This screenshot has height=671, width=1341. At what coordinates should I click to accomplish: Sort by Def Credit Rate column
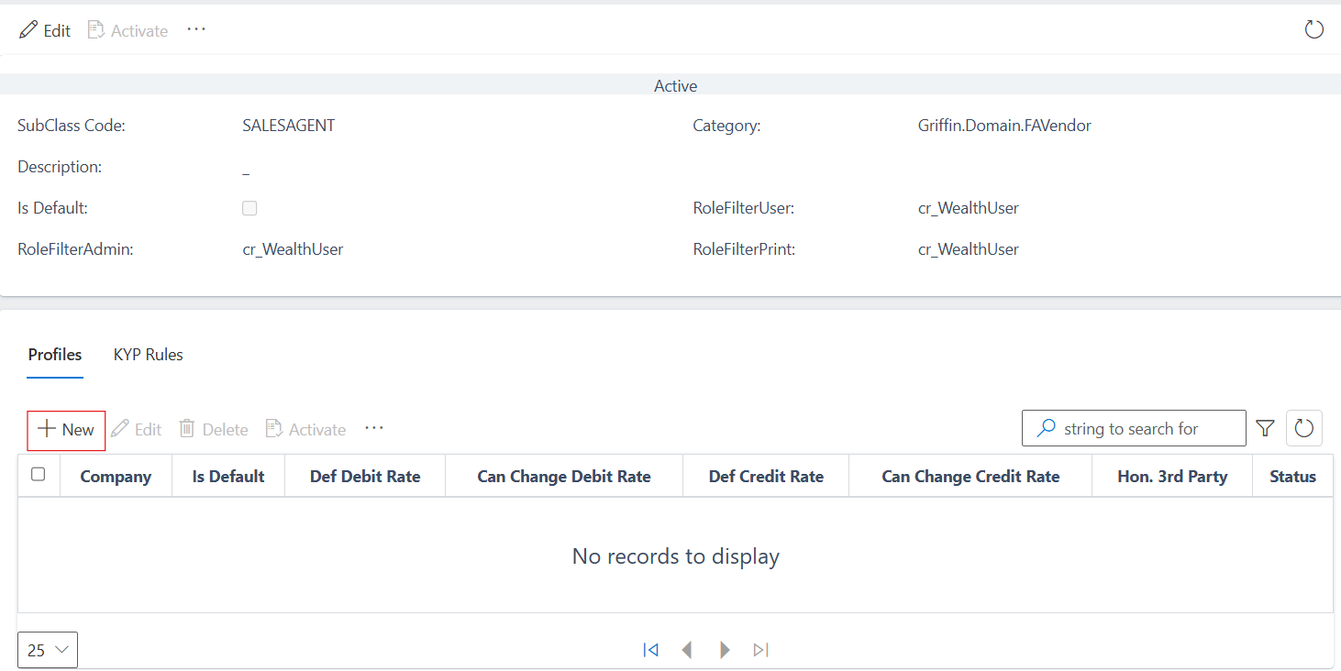[766, 477]
